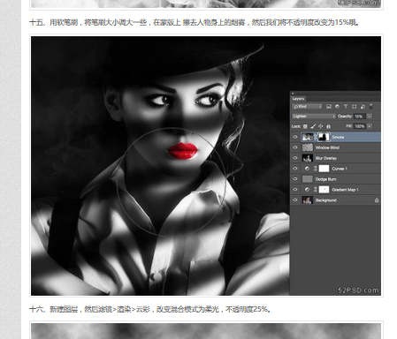Click the Background layer lock icon

tap(377, 200)
